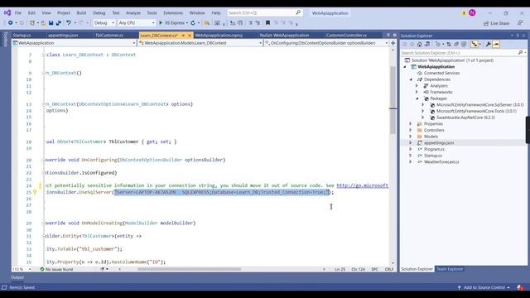Click the split editor plus icon
This screenshot has width=530, height=298.
[393, 43]
